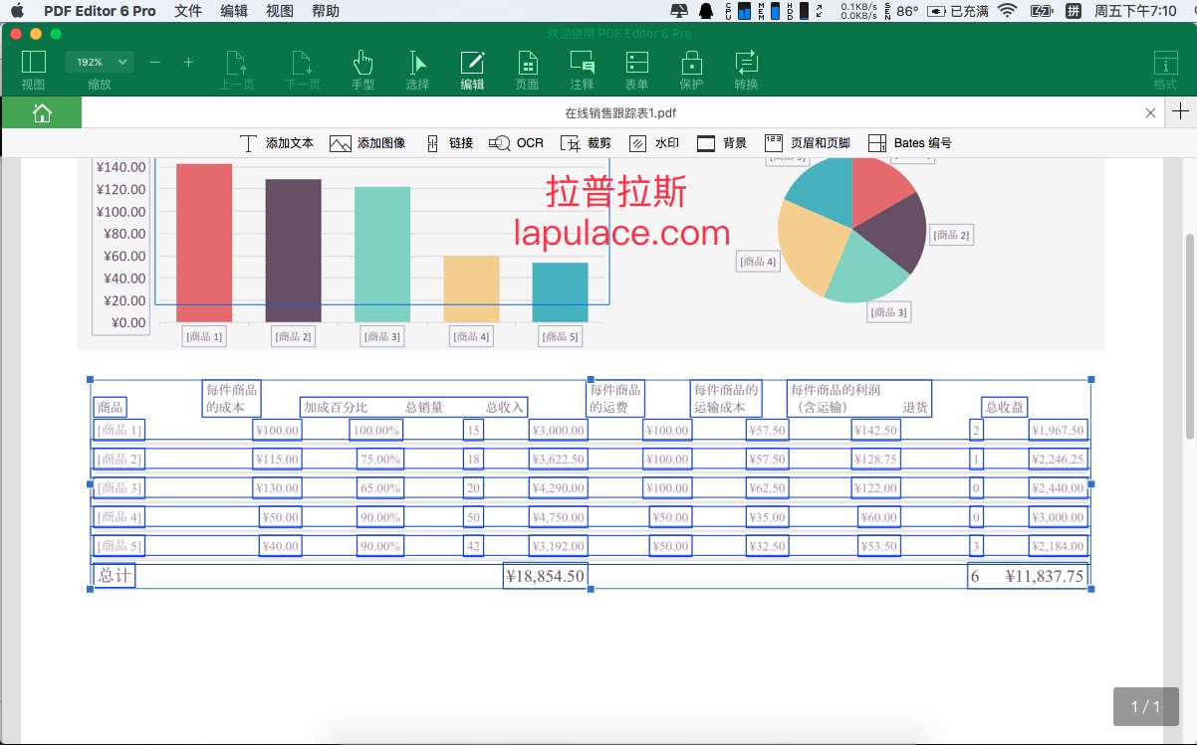Open the 文件 (File) menu

(187, 11)
